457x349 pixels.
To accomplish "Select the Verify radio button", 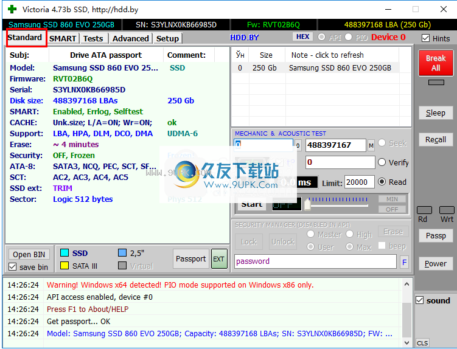I will point(382,162).
